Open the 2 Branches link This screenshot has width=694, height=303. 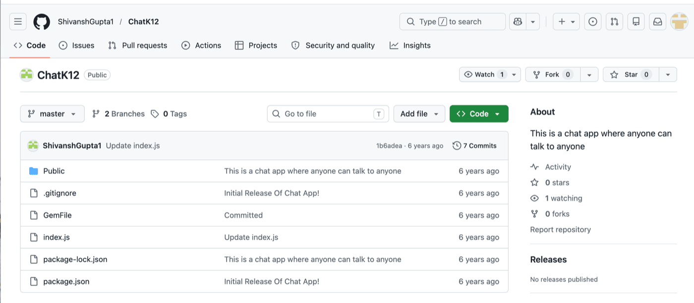pos(118,114)
